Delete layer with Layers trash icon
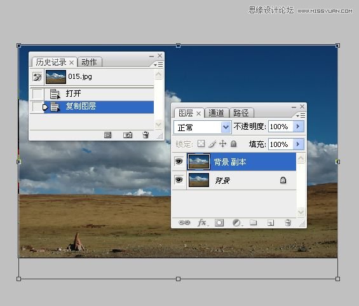This screenshot has width=359, height=306. pyautogui.click(x=288, y=223)
